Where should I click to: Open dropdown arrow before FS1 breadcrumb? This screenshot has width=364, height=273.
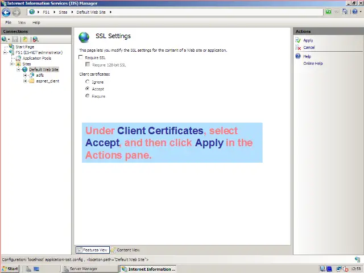tap(38, 12)
